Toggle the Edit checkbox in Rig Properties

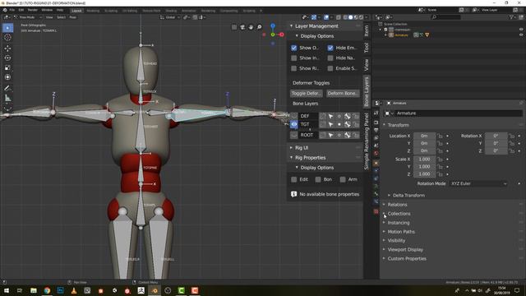click(x=294, y=179)
